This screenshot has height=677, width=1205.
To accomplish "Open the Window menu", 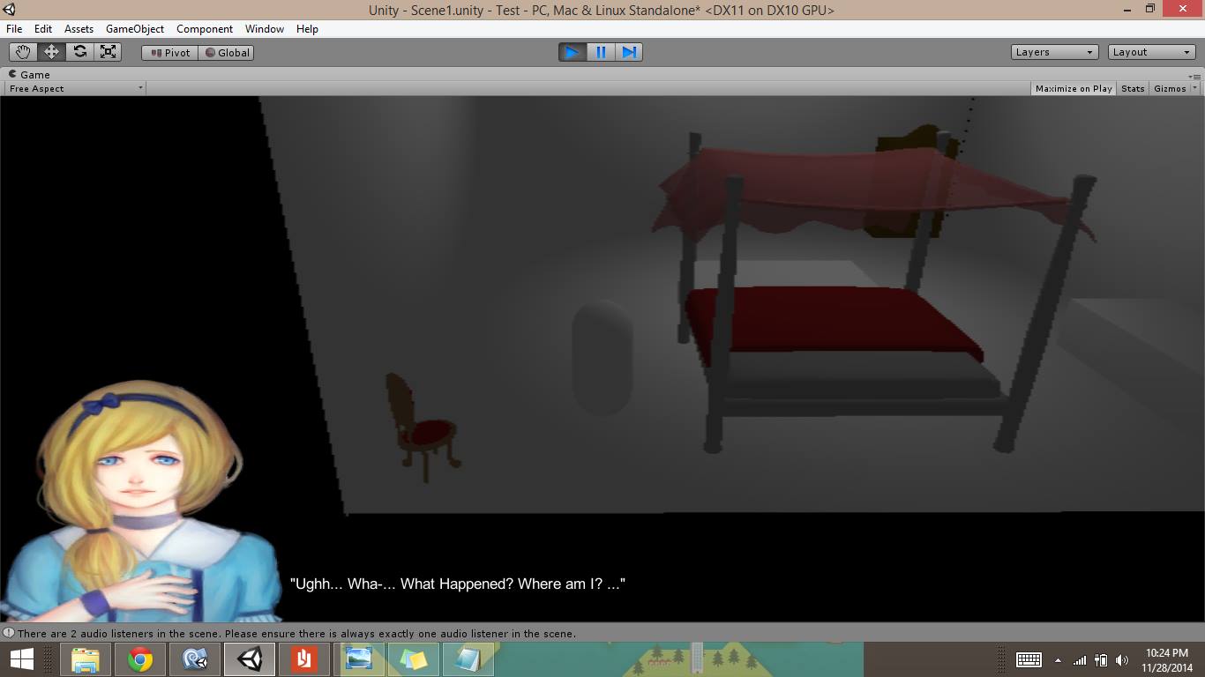I will (265, 29).
